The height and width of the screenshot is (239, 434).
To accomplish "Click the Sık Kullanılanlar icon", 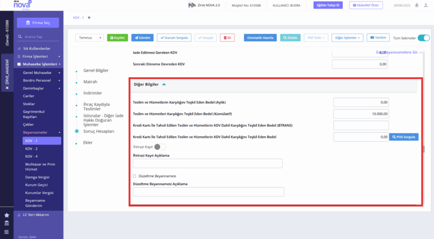I will (x=19, y=49).
